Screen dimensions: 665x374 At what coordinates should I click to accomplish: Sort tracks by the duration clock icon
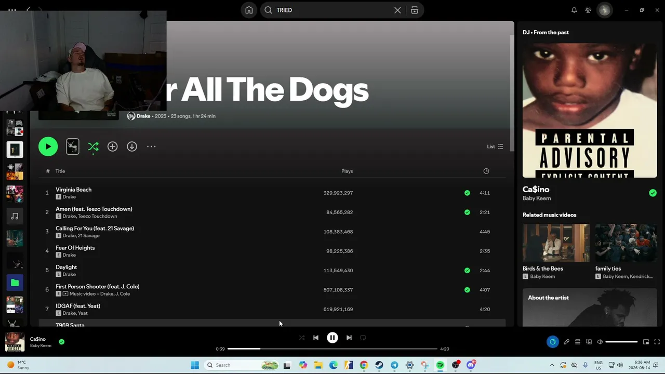tap(486, 171)
